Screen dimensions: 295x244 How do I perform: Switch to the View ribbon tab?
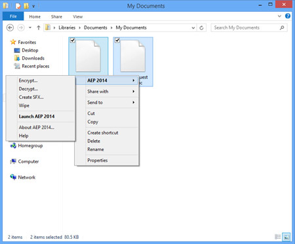(x=77, y=16)
